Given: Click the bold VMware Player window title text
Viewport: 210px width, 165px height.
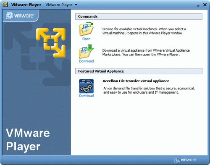Looking at the screenshot, I should click(26, 5).
